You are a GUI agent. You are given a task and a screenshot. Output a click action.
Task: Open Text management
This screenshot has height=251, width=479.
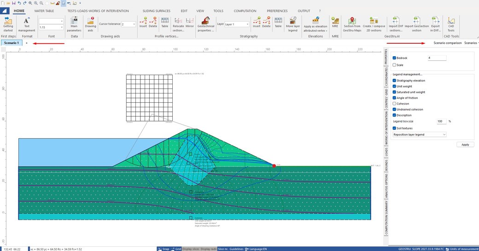click(x=27, y=24)
